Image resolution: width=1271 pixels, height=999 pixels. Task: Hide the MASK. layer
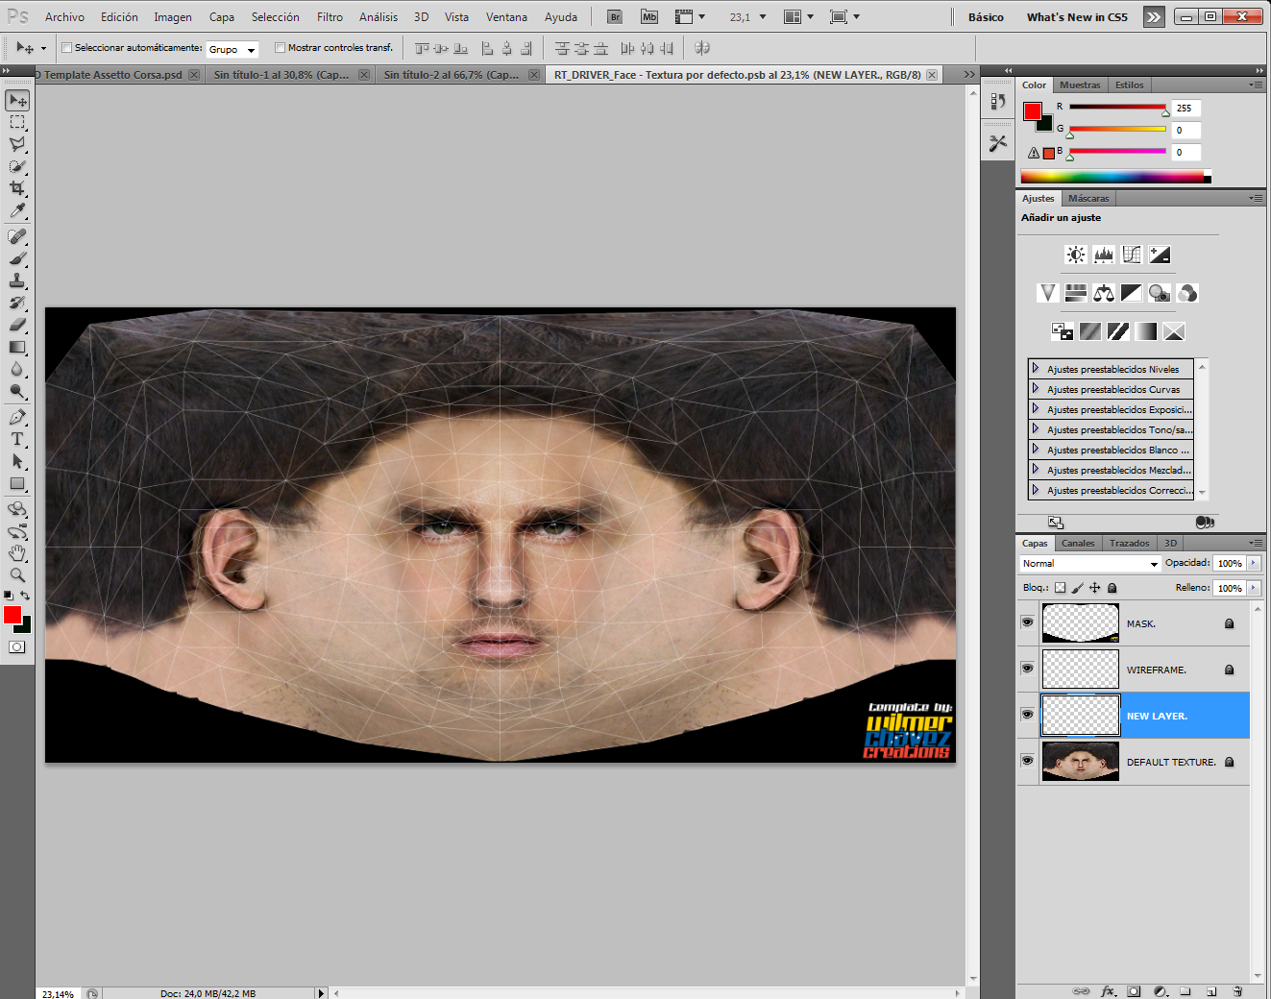pyautogui.click(x=1027, y=622)
